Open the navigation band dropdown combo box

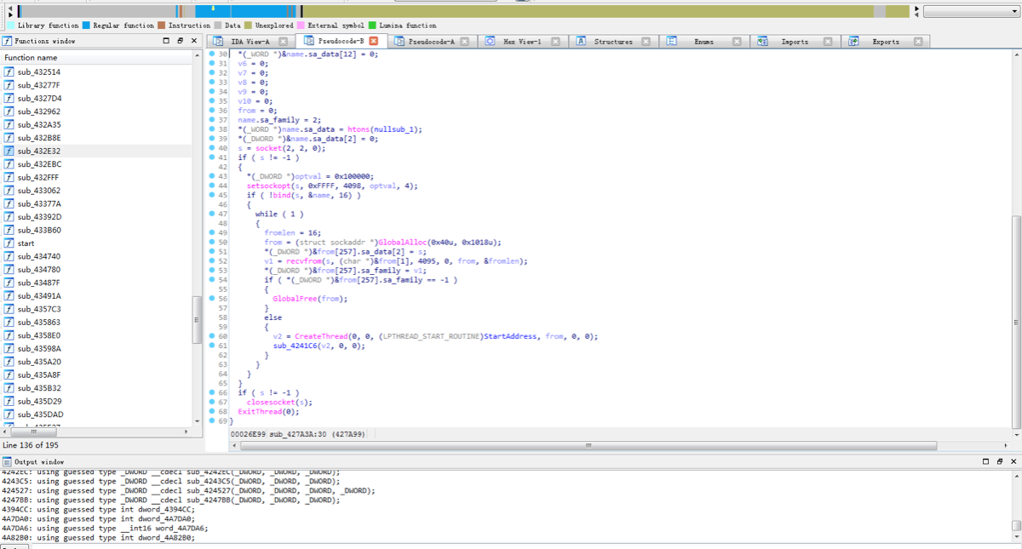tap(971, 12)
